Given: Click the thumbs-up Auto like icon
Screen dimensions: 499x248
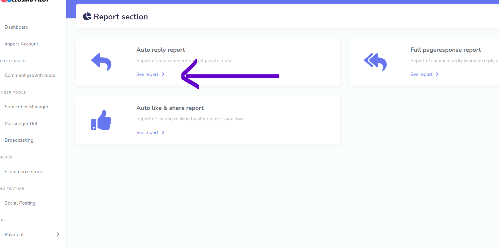Looking at the screenshot, I should point(101,120).
